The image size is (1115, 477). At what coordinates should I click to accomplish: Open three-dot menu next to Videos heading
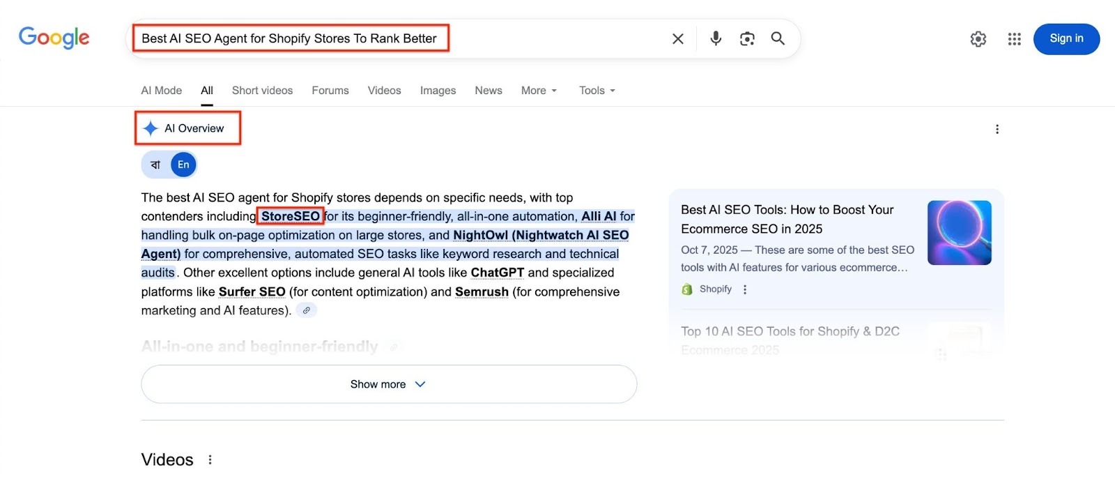pos(210,460)
